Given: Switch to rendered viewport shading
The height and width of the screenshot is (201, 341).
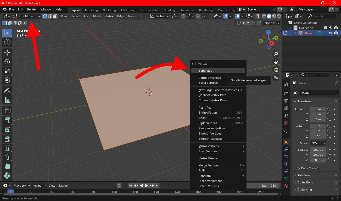Looking at the screenshot, I should tap(279, 16).
